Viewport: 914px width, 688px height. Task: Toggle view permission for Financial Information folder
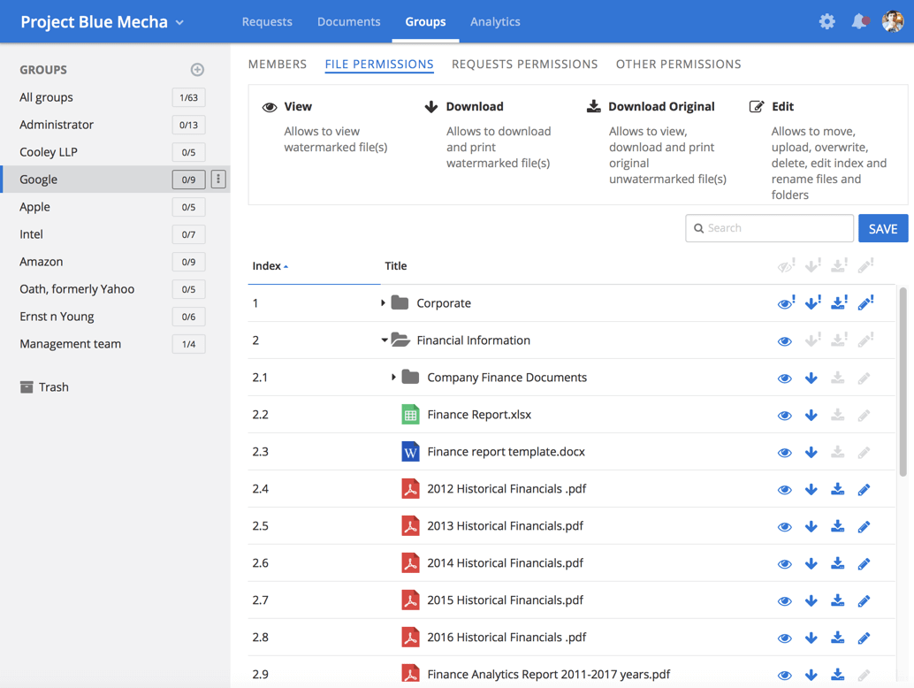pyautogui.click(x=785, y=341)
